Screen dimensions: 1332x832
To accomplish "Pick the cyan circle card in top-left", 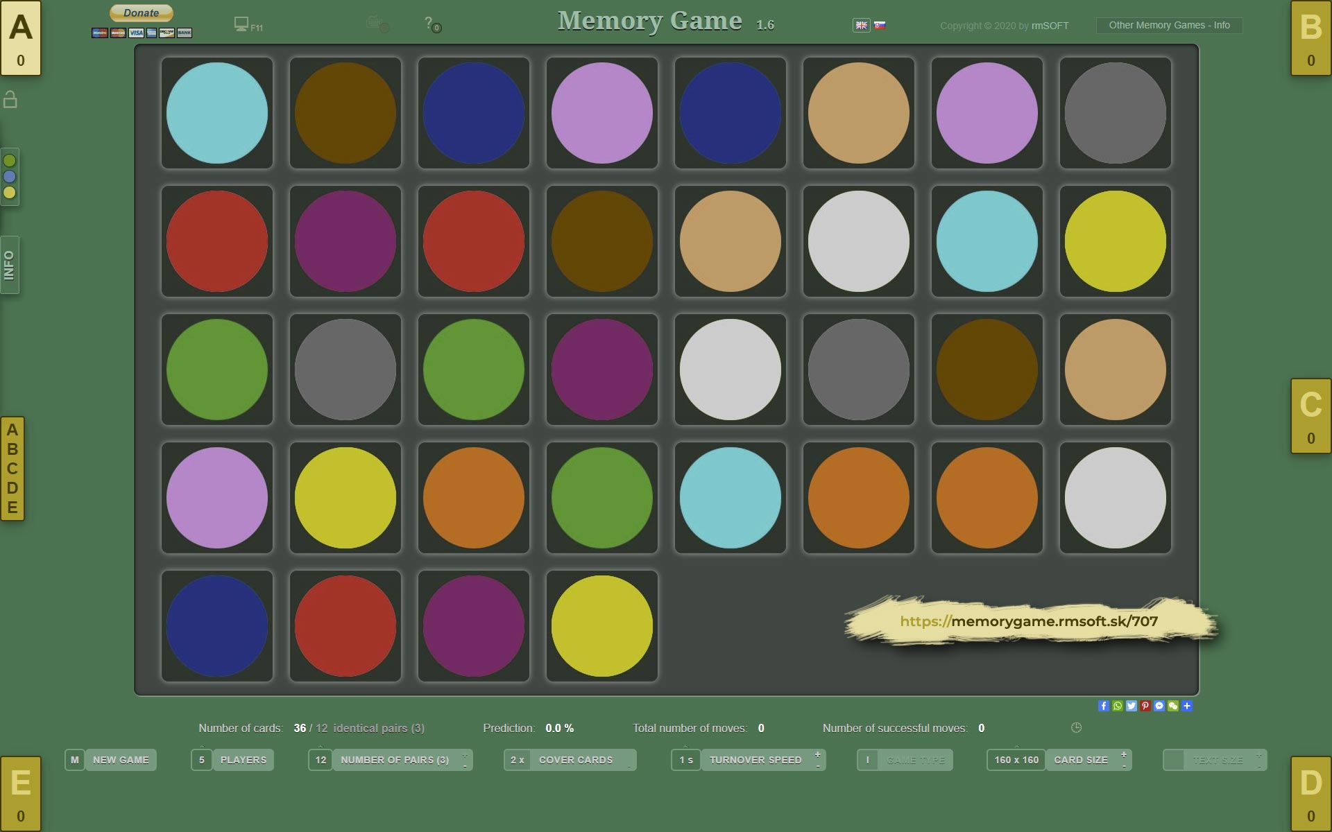I will pyautogui.click(x=217, y=113).
